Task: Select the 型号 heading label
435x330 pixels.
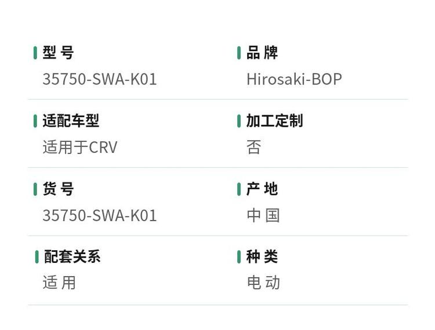Action: pos(58,53)
